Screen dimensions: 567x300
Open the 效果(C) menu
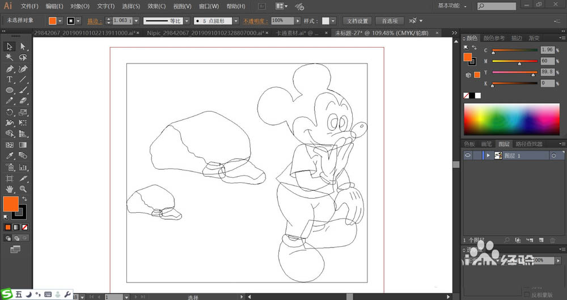point(156,6)
